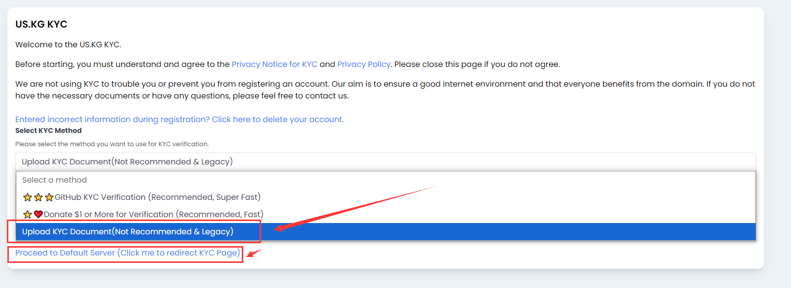Open the Privacy Notice for KYC link
Screen dimensions: 791x288
[x=274, y=64]
